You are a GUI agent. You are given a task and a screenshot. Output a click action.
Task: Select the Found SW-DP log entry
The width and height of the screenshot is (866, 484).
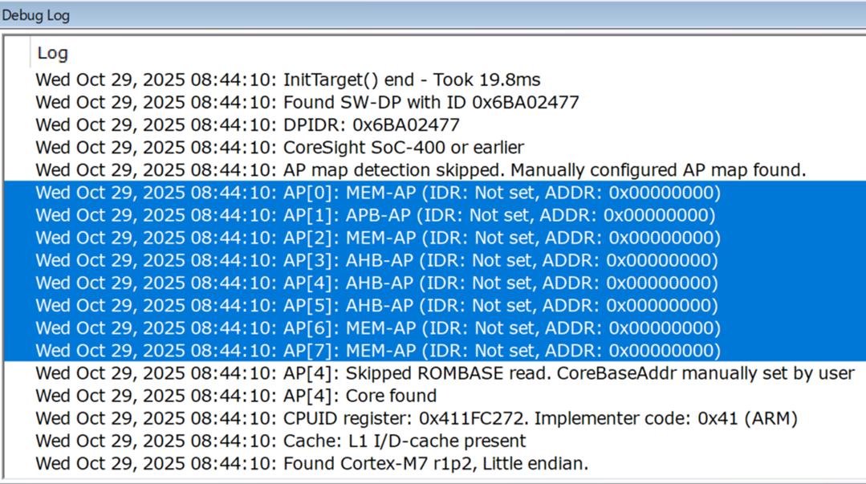tap(307, 102)
